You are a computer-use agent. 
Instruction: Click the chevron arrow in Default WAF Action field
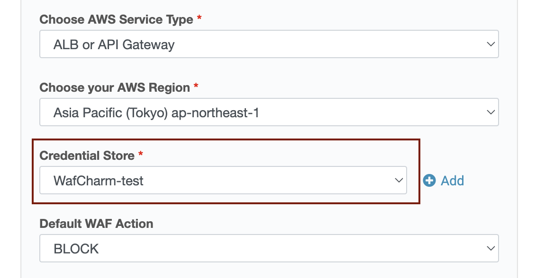[490, 249]
